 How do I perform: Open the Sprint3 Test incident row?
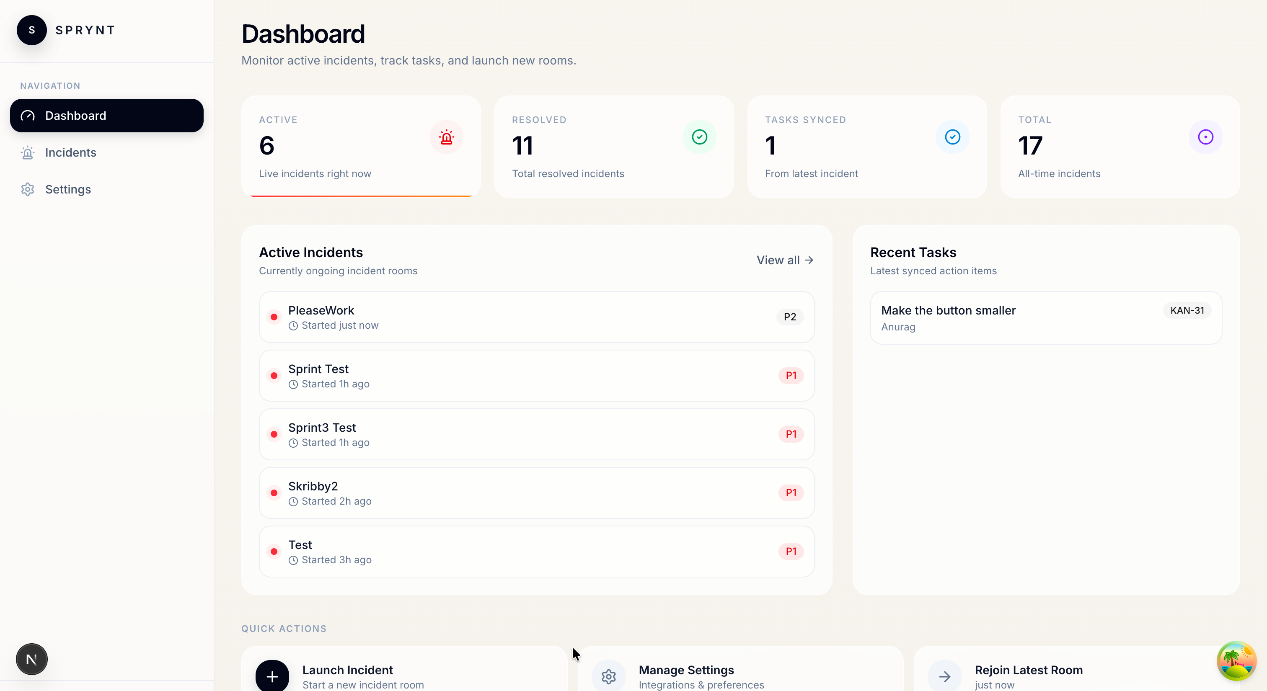[536, 434]
